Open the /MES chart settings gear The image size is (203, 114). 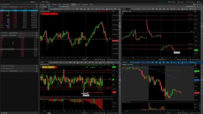click(164, 62)
